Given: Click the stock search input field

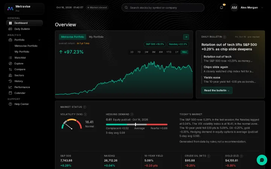Looking at the screenshot, I should (163, 8).
